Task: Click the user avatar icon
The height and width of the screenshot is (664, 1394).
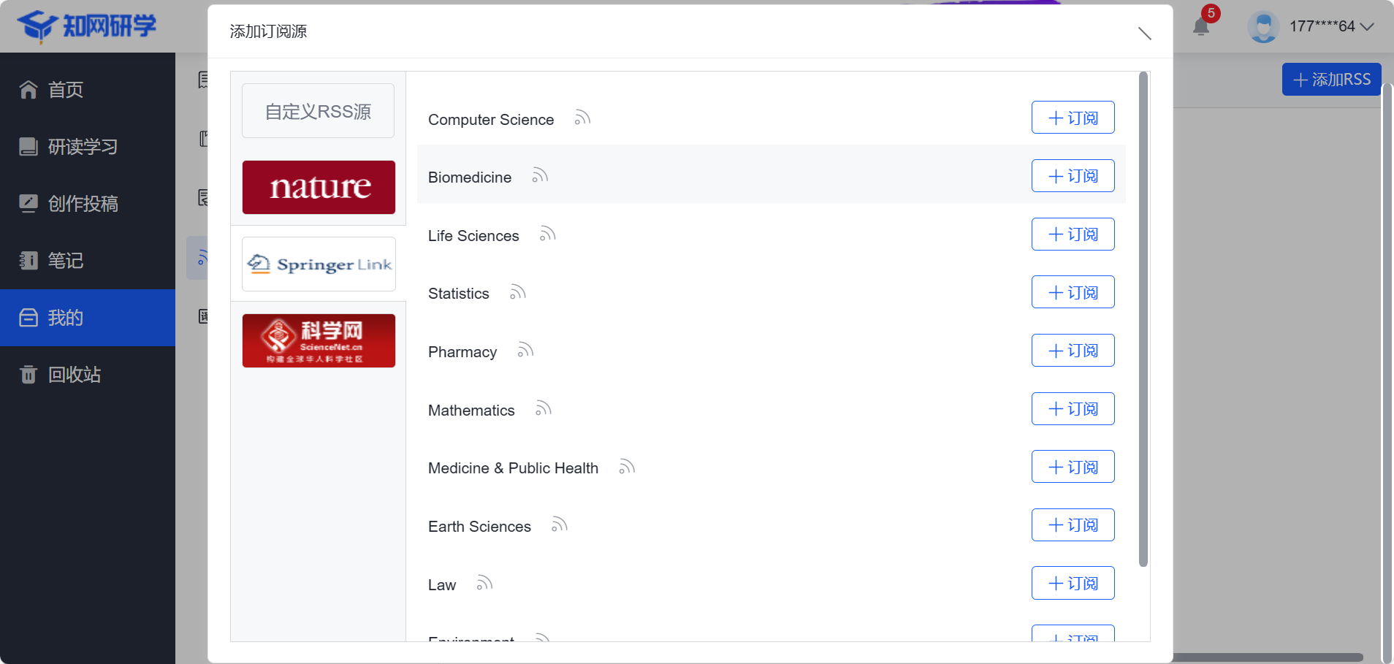Action: (1263, 27)
